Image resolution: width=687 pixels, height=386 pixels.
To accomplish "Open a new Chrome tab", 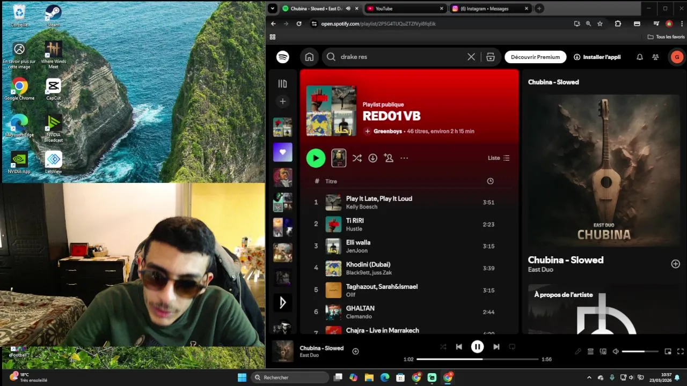I will pyautogui.click(x=539, y=9).
